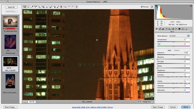Click the Contrast slider handle
194x109 pixels.
(168, 77)
